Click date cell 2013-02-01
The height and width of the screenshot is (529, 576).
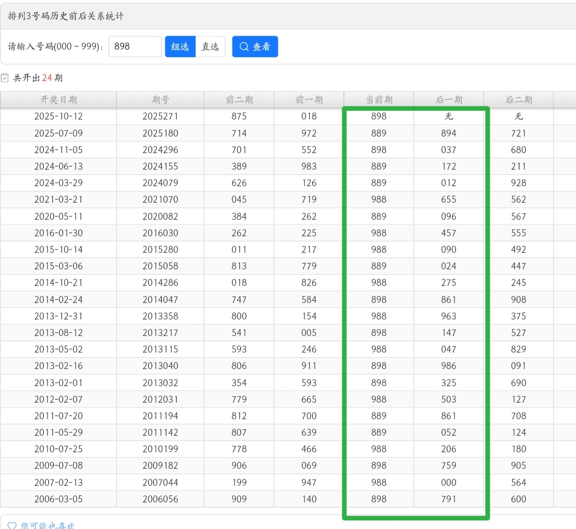click(x=59, y=383)
